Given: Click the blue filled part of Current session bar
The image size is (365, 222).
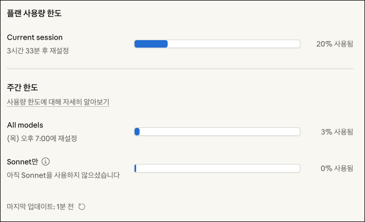Looking at the screenshot, I should tap(151, 44).
